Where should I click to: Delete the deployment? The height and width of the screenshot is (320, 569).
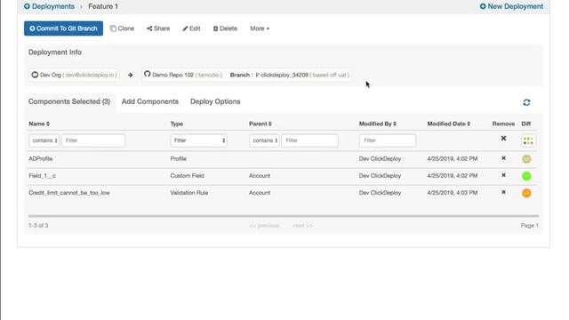click(225, 28)
